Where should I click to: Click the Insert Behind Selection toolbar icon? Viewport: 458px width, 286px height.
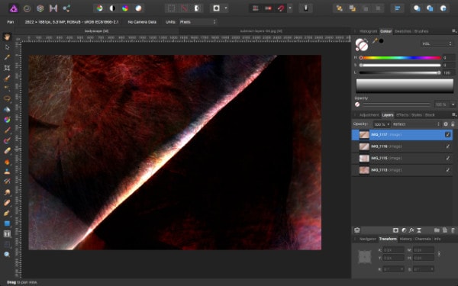coord(417,8)
